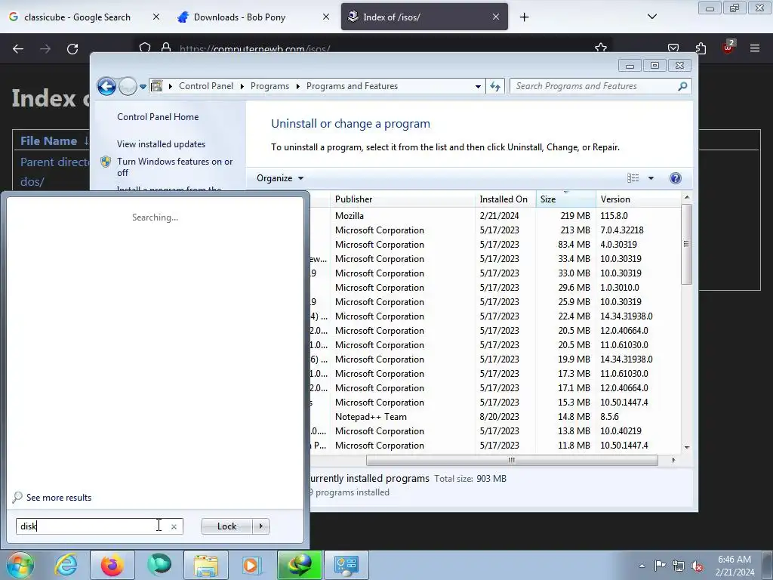The image size is (773, 580).
Task: Clear the Start menu search text
Action: pos(174,526)
